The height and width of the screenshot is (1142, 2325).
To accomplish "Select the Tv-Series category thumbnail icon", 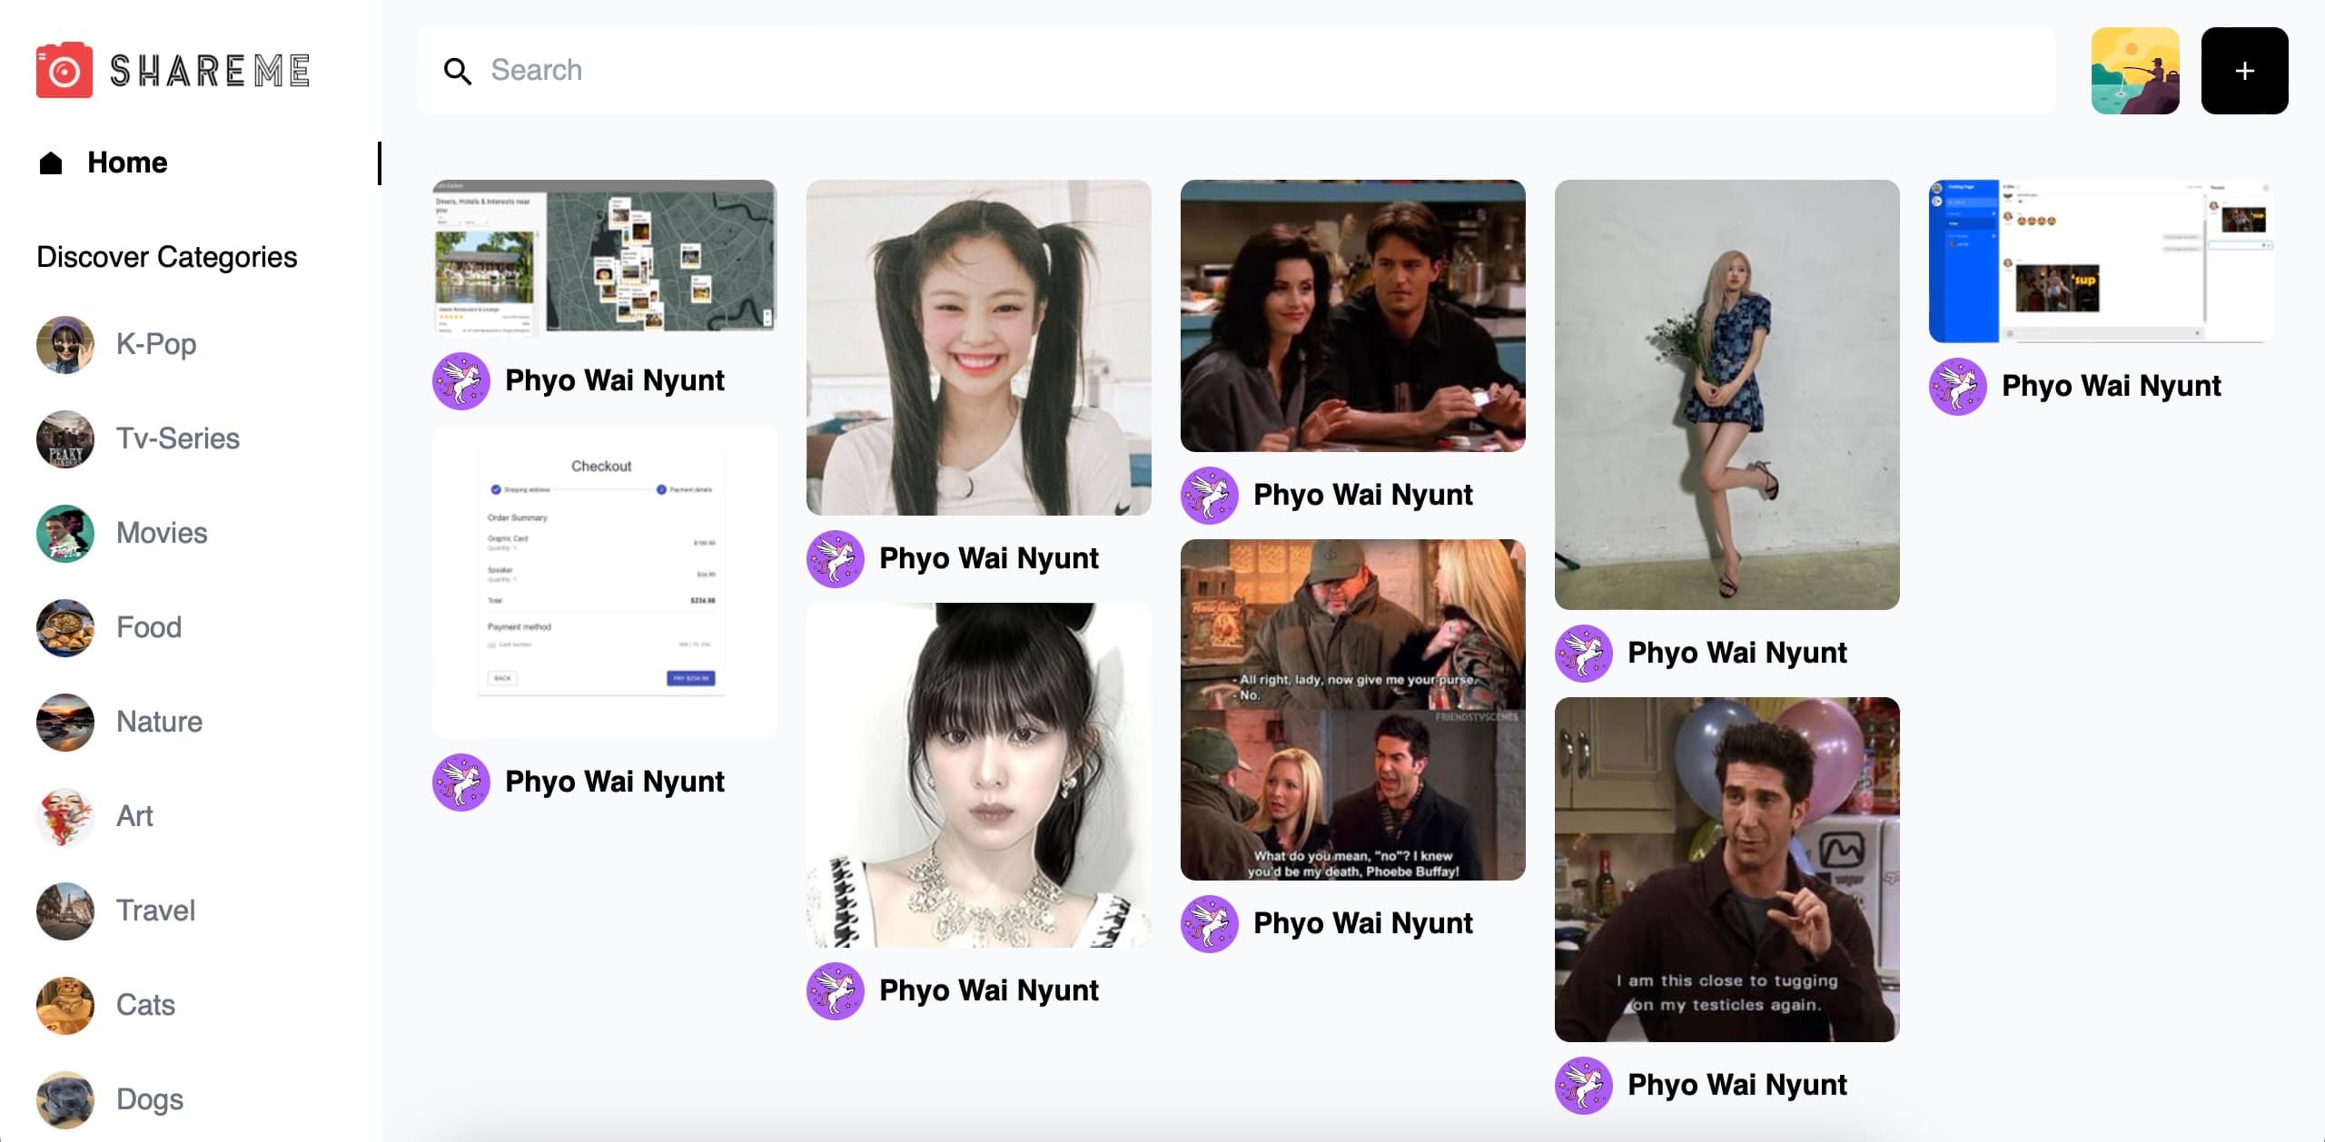I will tap(65, 439).
